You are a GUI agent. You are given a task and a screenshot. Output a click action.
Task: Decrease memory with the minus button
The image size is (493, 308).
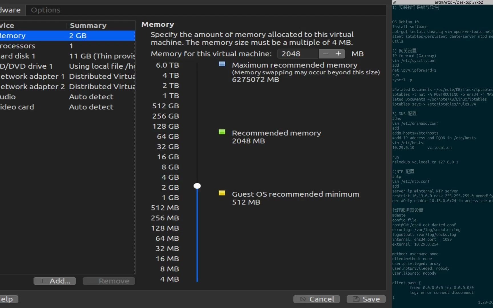tap(325, 54)
